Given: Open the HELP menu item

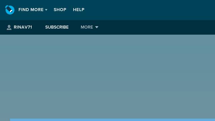Looking at the screenshot, I should click(x=79, y=10).
